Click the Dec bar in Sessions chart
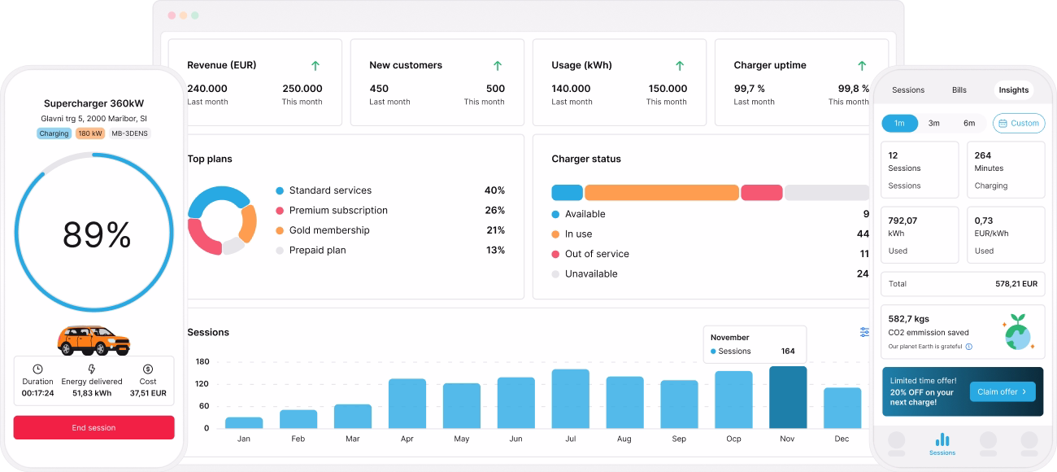 842,408
